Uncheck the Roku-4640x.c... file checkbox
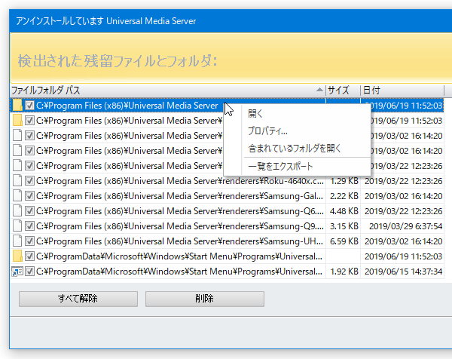 [29, 181]
